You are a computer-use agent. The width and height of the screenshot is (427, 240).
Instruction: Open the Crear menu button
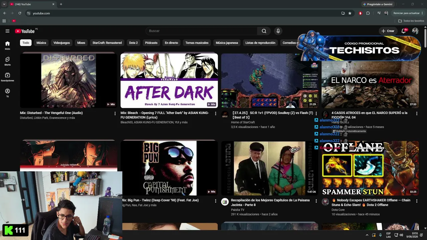click(x=388, y=31)
